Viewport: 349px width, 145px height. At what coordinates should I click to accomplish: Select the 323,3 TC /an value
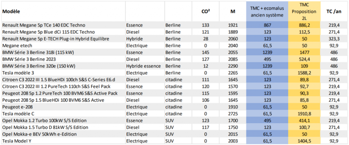(x=333, y=39)
